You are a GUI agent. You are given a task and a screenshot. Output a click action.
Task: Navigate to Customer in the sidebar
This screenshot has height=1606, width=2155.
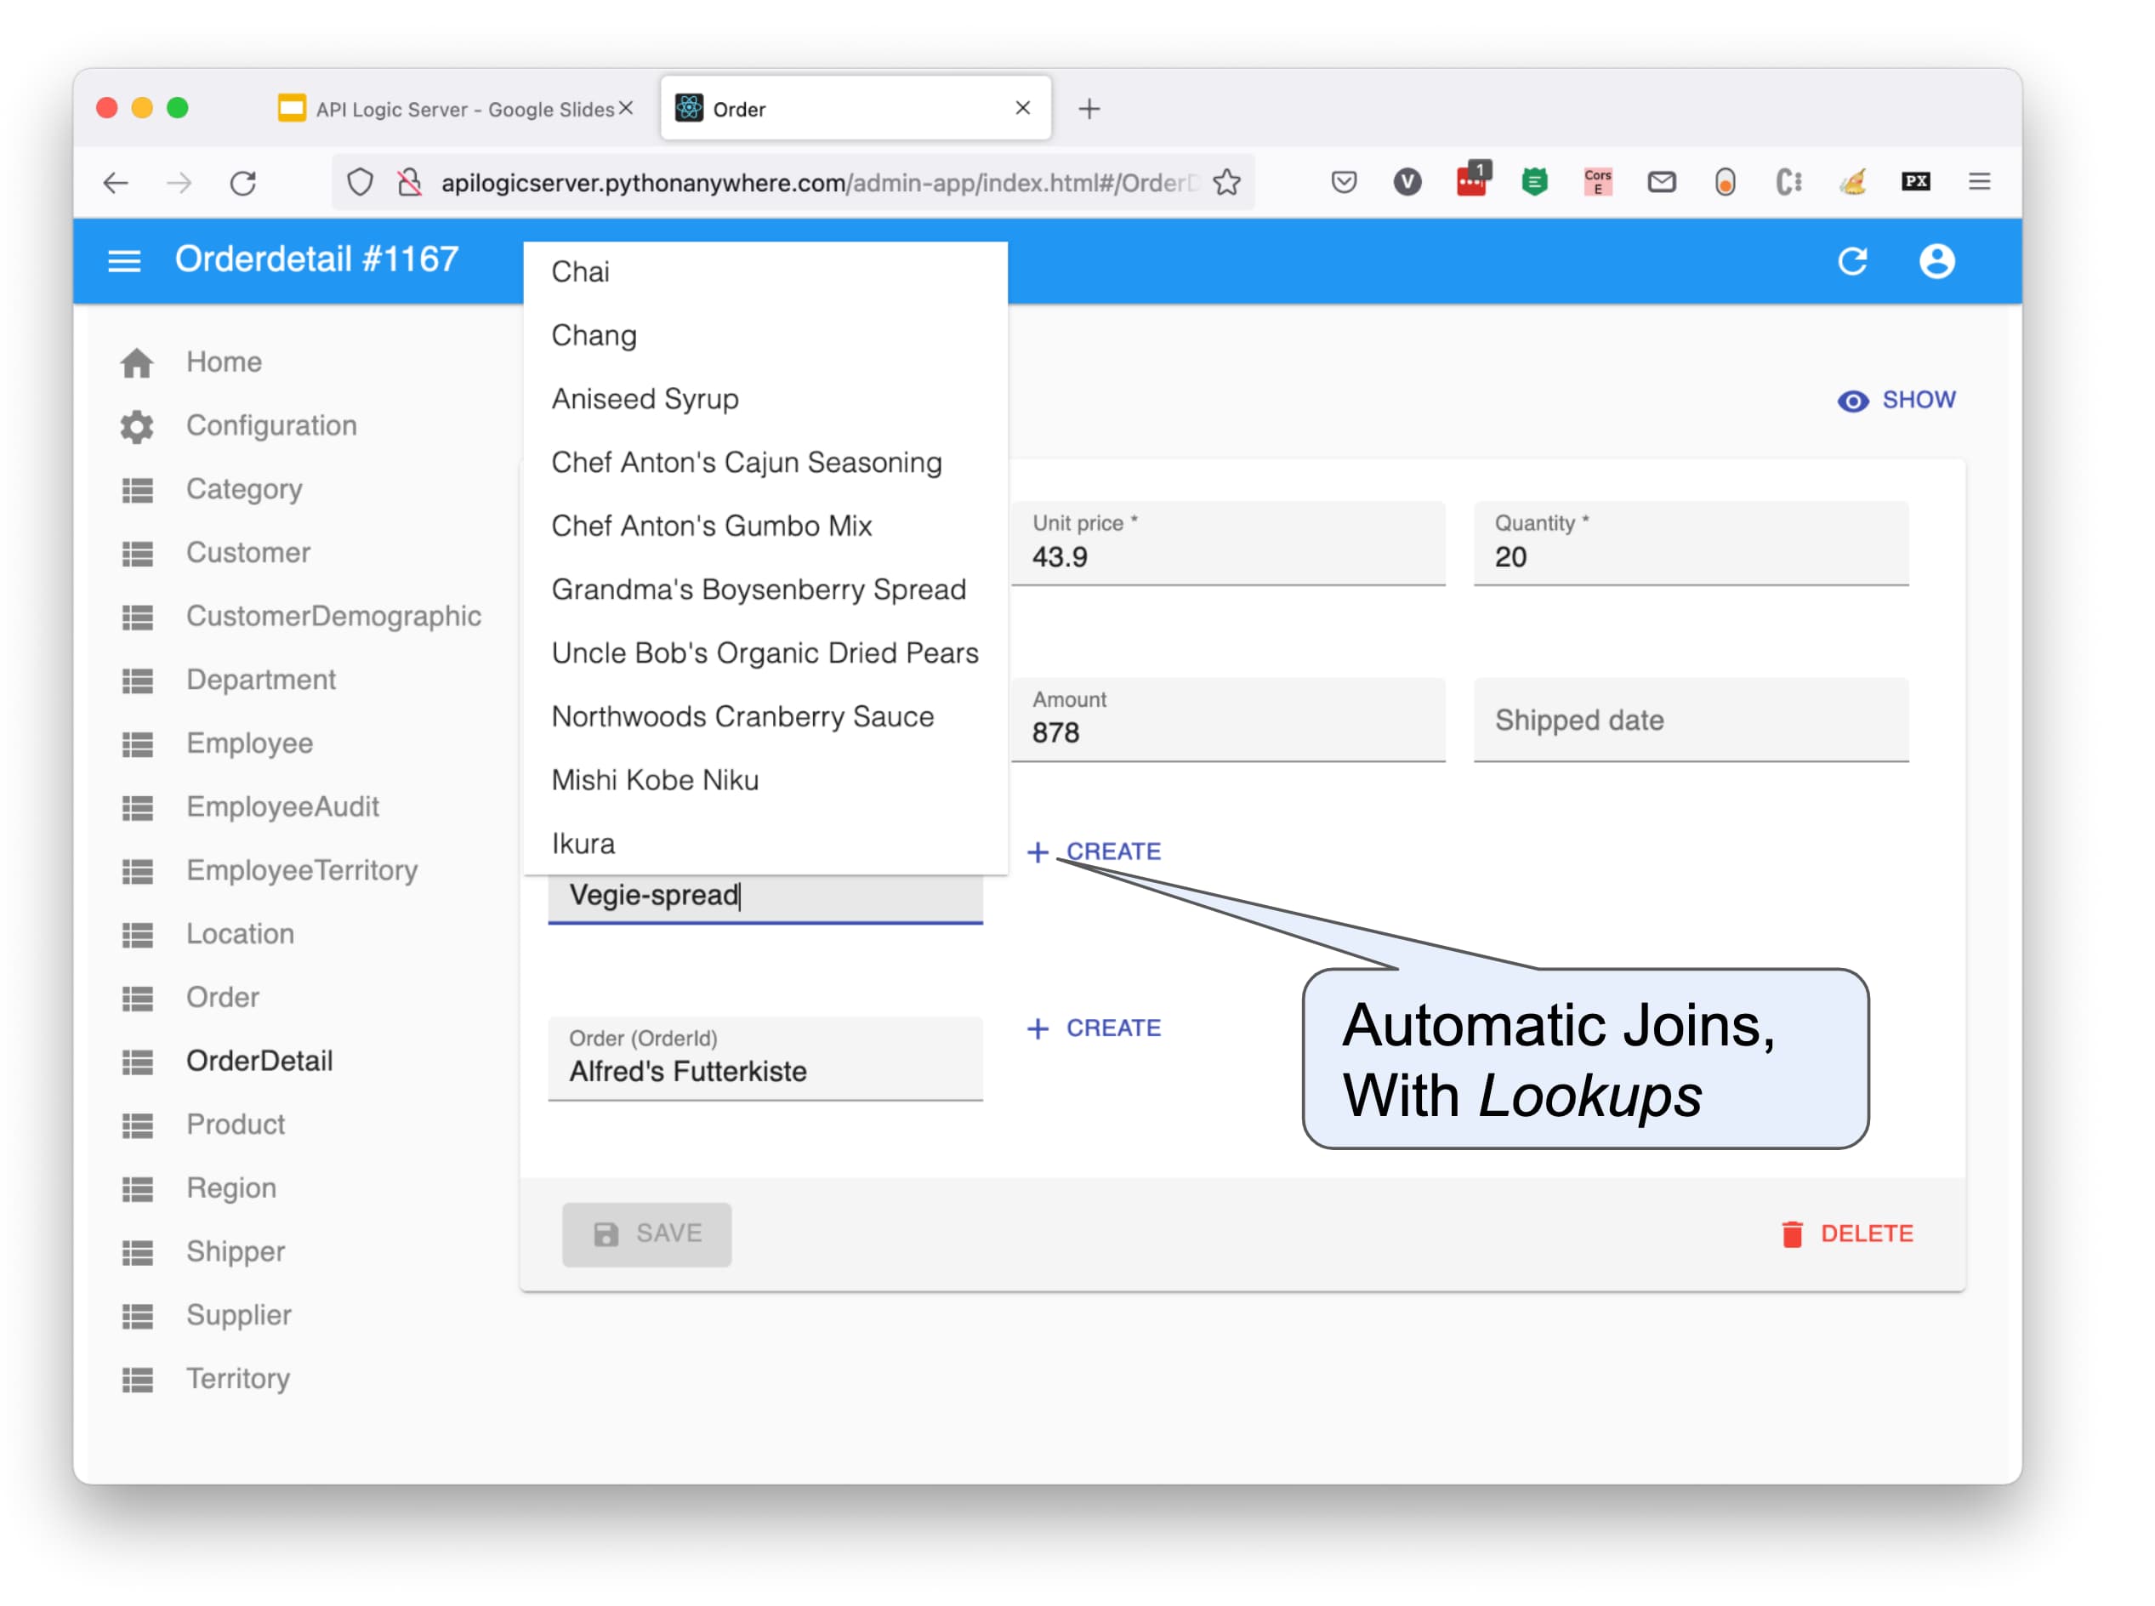pos(247,553)
